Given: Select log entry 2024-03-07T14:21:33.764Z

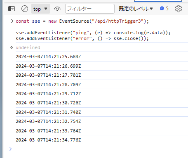Looking at the screenshot, I should [48, 131].
